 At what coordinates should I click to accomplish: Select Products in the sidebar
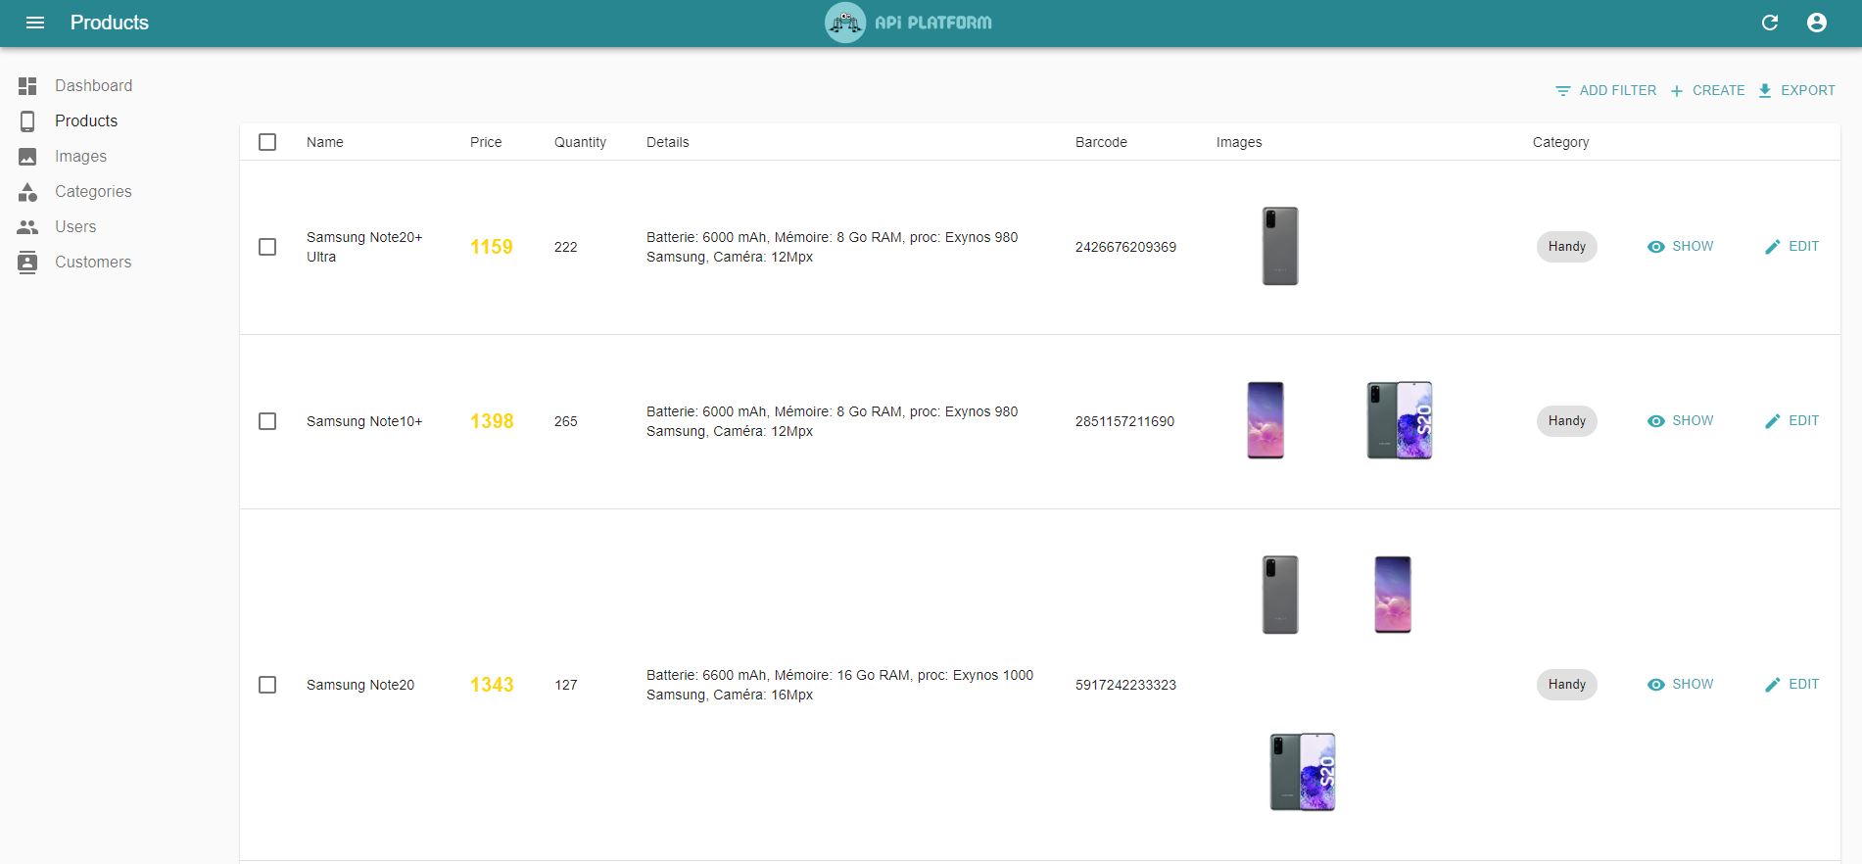coord(86,121)
